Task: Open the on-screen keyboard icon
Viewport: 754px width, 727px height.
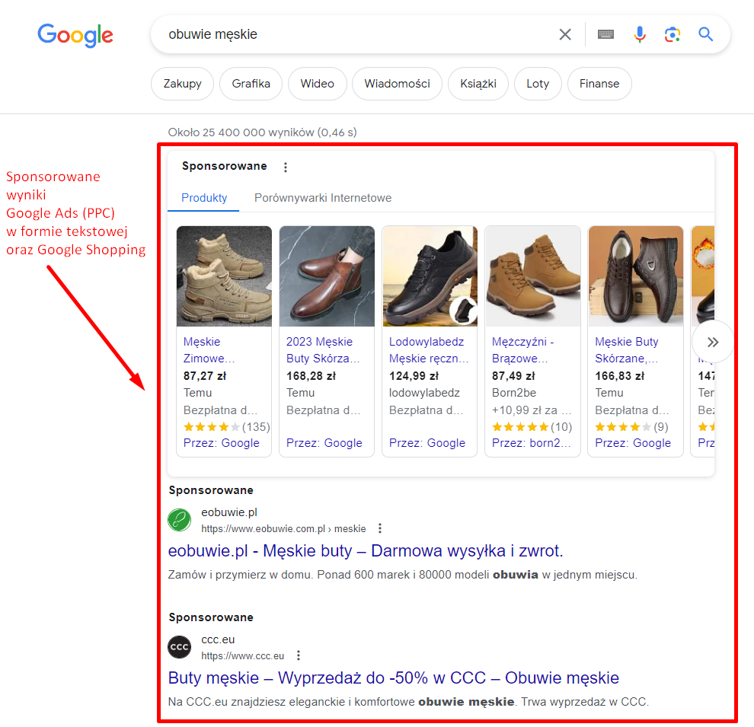Action: tap(605, 34)
